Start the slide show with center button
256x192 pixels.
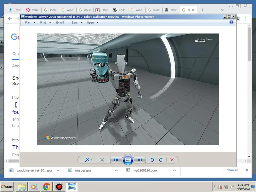(128, 160)
